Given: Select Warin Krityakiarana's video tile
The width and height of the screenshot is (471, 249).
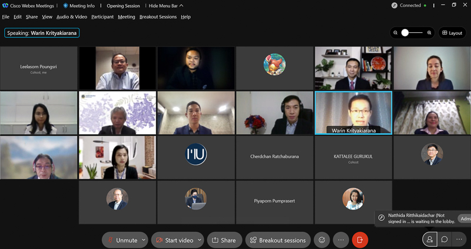Looking at the screenshot, I should click(353, 112).
